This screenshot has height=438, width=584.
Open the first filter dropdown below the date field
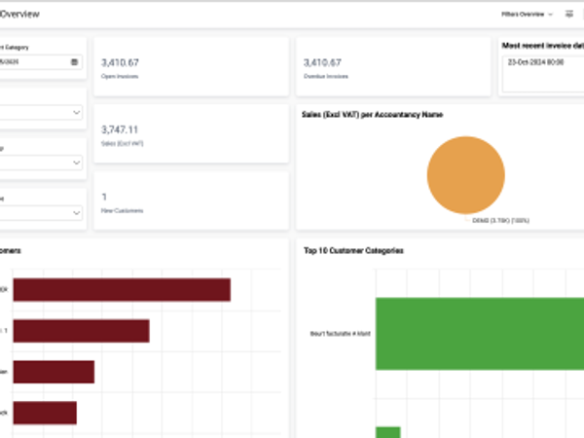[40, 112]
